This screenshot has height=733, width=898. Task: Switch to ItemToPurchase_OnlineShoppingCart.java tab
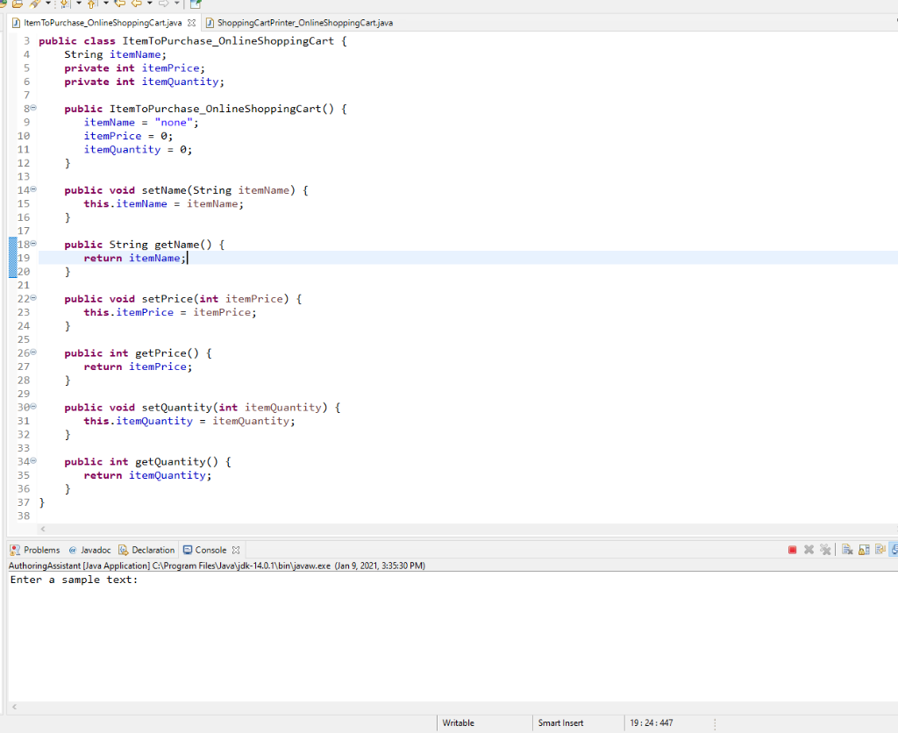pyautogui.click(x=103, y=23)
